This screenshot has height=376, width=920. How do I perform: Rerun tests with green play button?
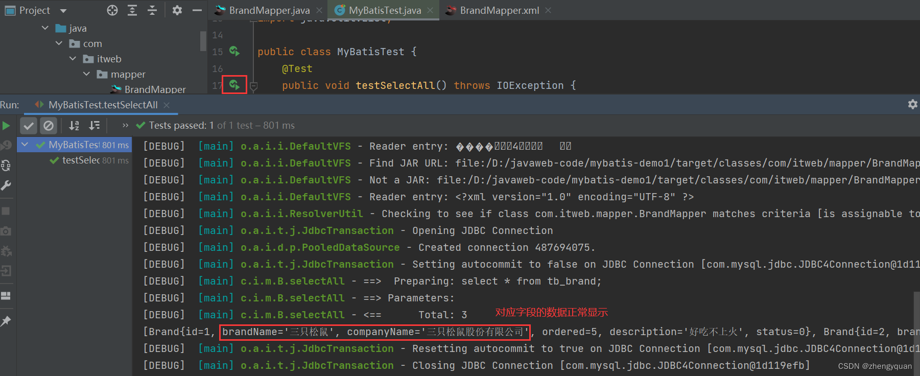pyautogui.click(x=6, y=125)
